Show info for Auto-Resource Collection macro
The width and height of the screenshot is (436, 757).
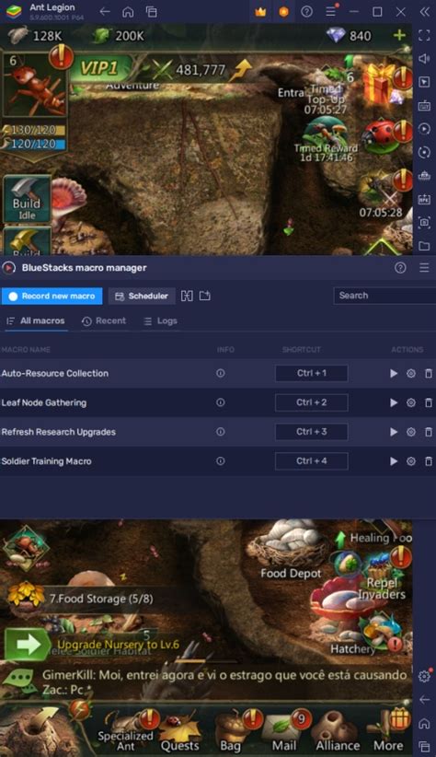coord(221,373)
